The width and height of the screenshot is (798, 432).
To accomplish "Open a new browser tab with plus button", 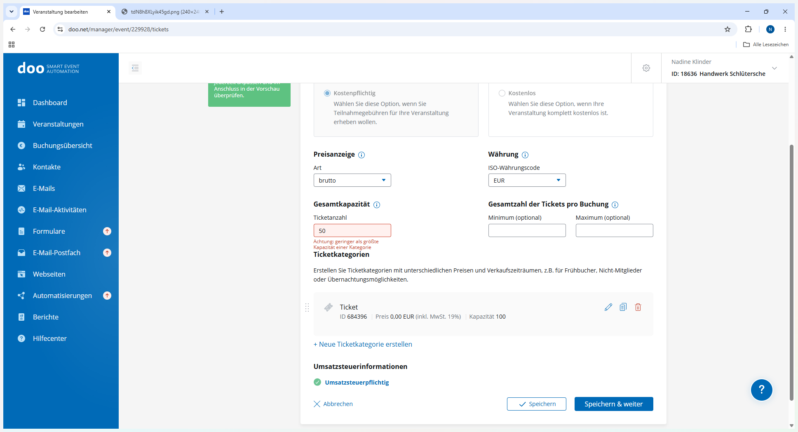I will (x=222, y=12).
